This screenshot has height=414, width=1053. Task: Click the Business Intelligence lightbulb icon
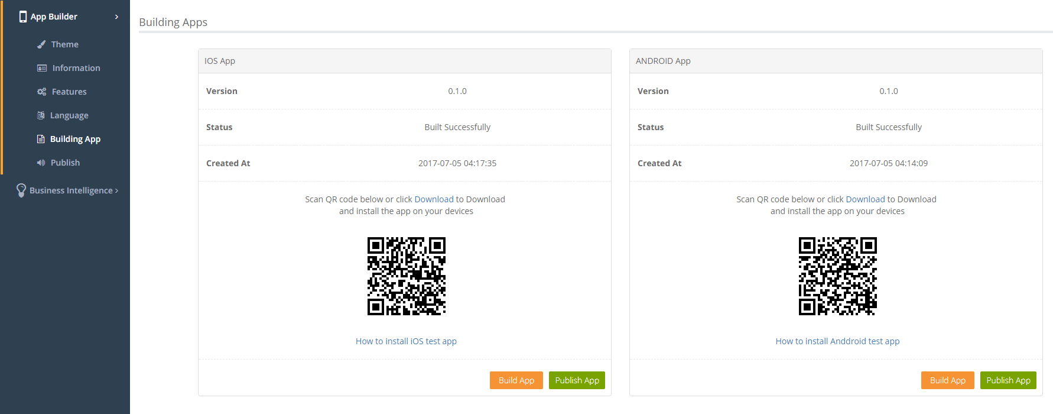(x=21, y=190)
